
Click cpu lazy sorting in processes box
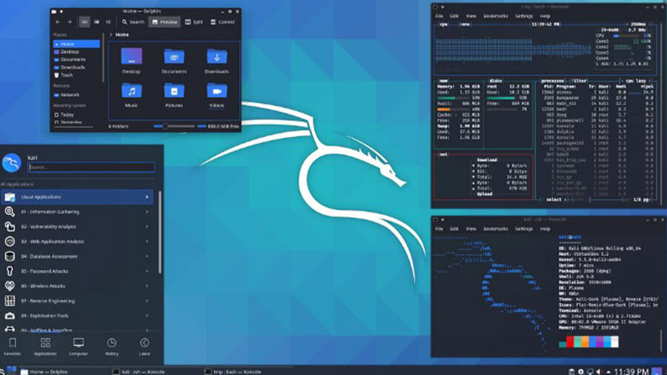point(636,81)
